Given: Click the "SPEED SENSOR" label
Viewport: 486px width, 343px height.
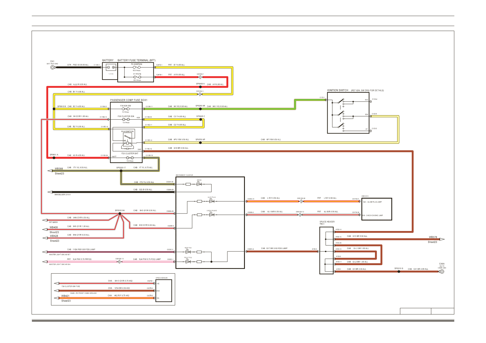Looking at the screenshot, I should click(162, 278).
